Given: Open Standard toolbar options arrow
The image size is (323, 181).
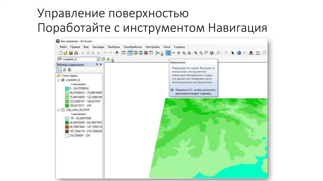Looking at the screenshot, I should click(x=162, y=54).
